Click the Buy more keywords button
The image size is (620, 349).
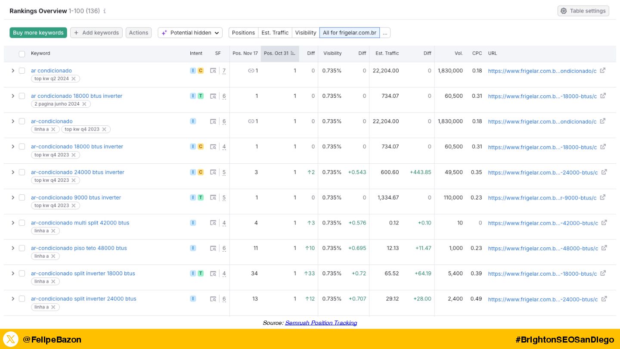pos(38,33)
